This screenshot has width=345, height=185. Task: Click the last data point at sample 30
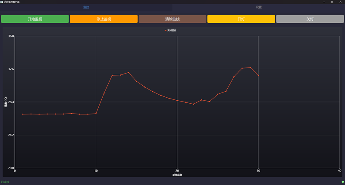(258, 76)
